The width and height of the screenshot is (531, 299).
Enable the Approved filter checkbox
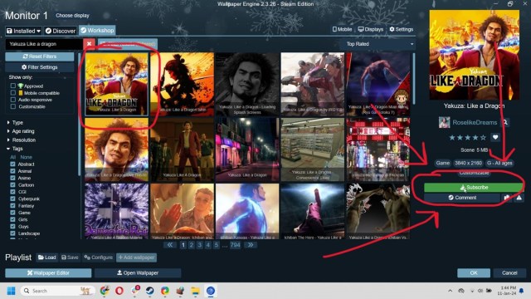click(x=13, y=86)
